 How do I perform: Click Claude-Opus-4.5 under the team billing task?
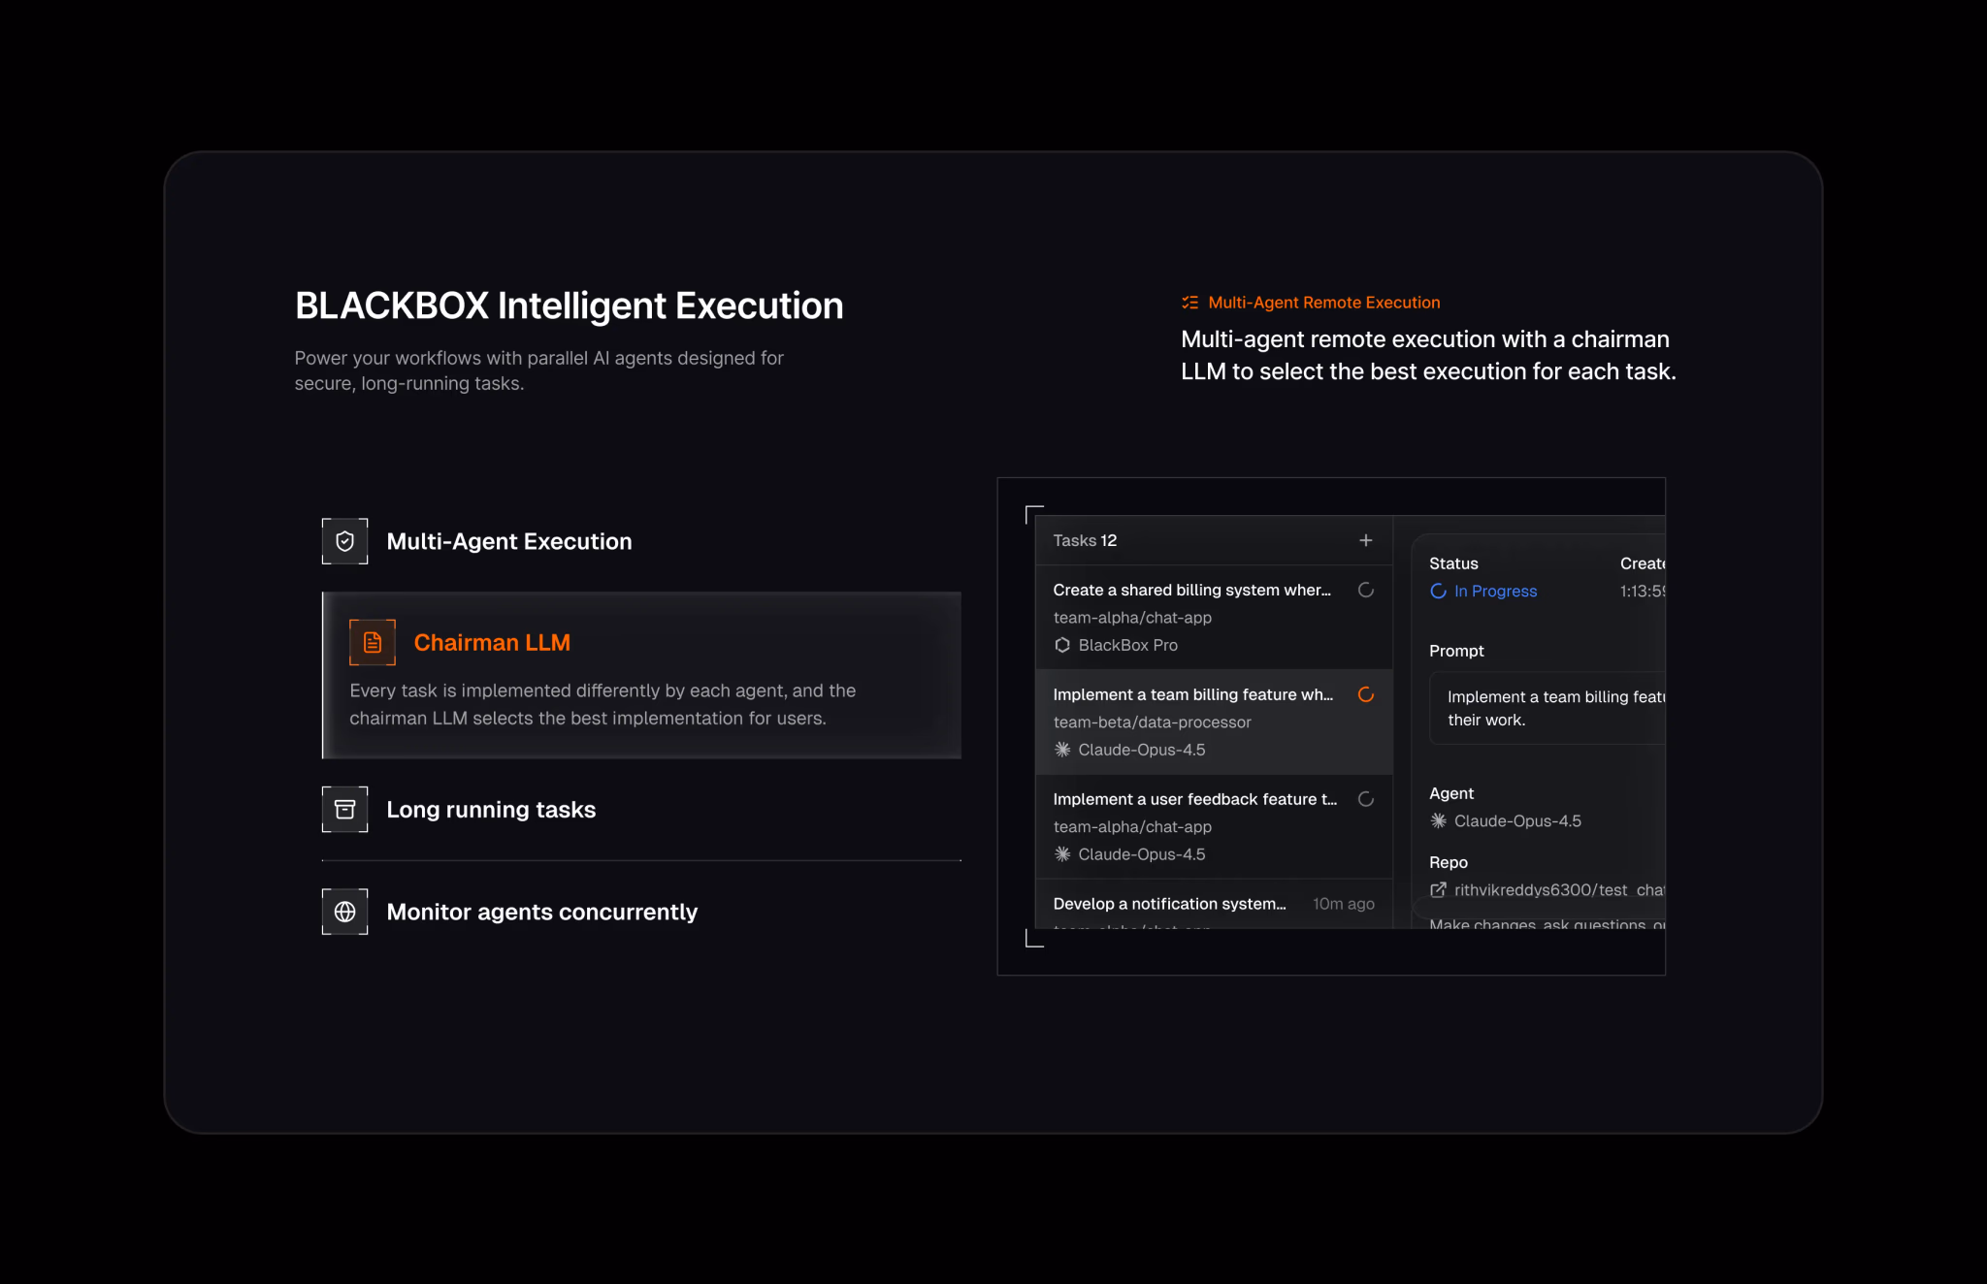tap(1141, 750)
